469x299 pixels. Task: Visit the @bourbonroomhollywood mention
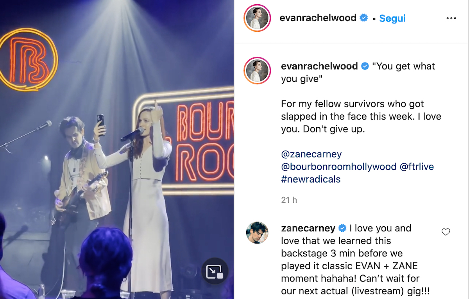tap(339, 167)
